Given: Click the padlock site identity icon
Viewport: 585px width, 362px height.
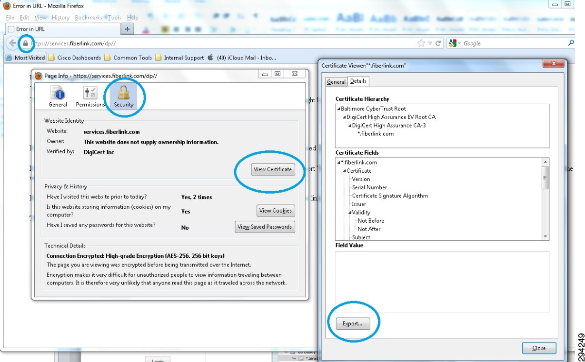Looking at the screenshot, I should tap(26, 43).
